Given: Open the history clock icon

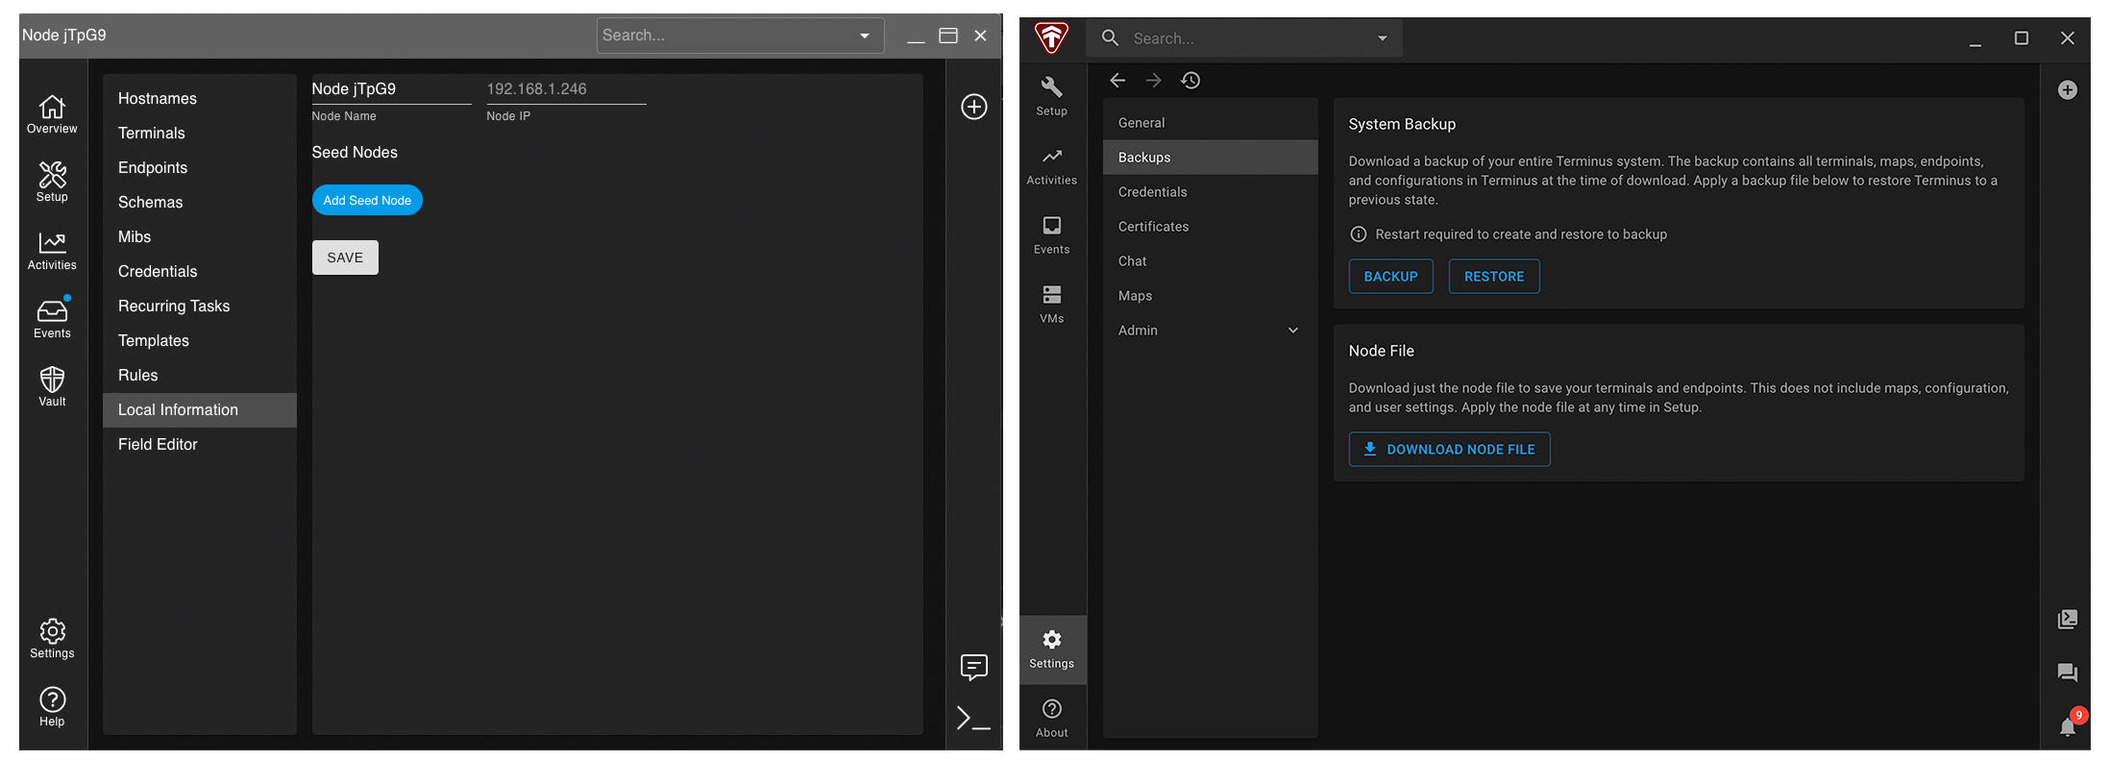Looking at the screenshot, I should tap(1190, 81).
